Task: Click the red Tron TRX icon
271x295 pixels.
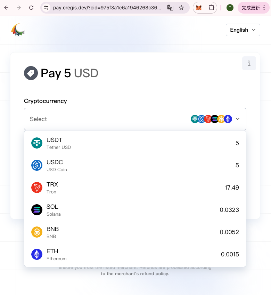Action: coord(37,188)
